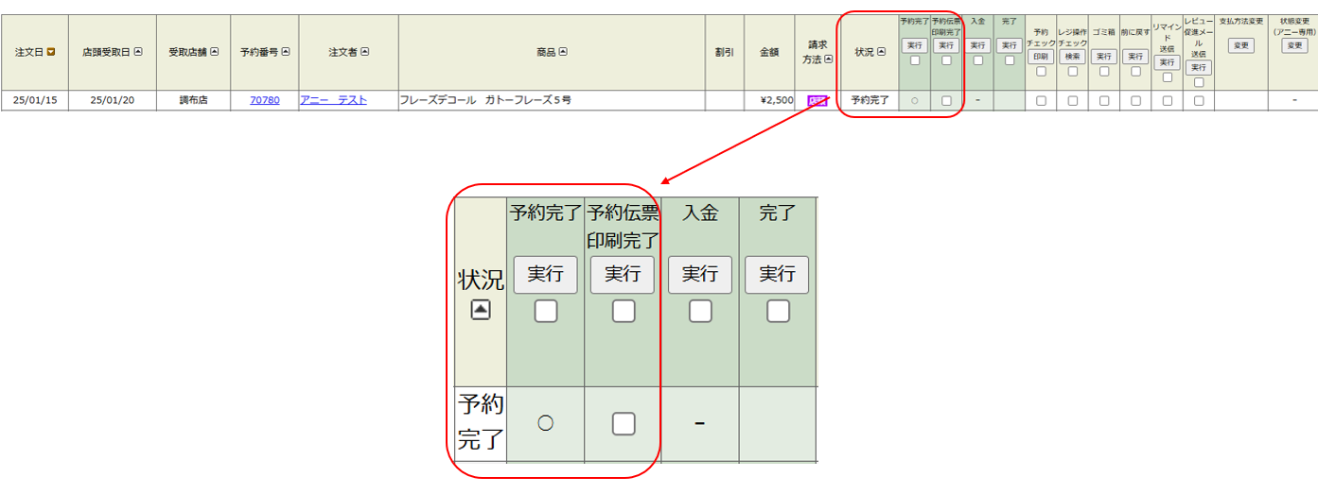Open the アニー テスト customer link
Image resolution: width=1318 pixels, height=494 pixels.
pos(333,100)
